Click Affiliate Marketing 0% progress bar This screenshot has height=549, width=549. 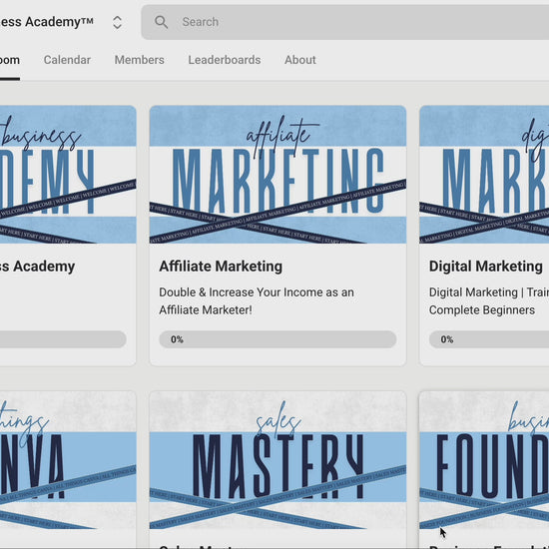pos(278,339)
